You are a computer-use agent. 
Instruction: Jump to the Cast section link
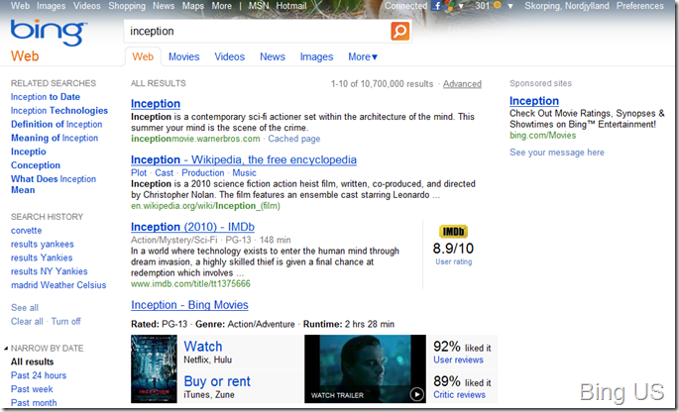(x=165, y=172)
